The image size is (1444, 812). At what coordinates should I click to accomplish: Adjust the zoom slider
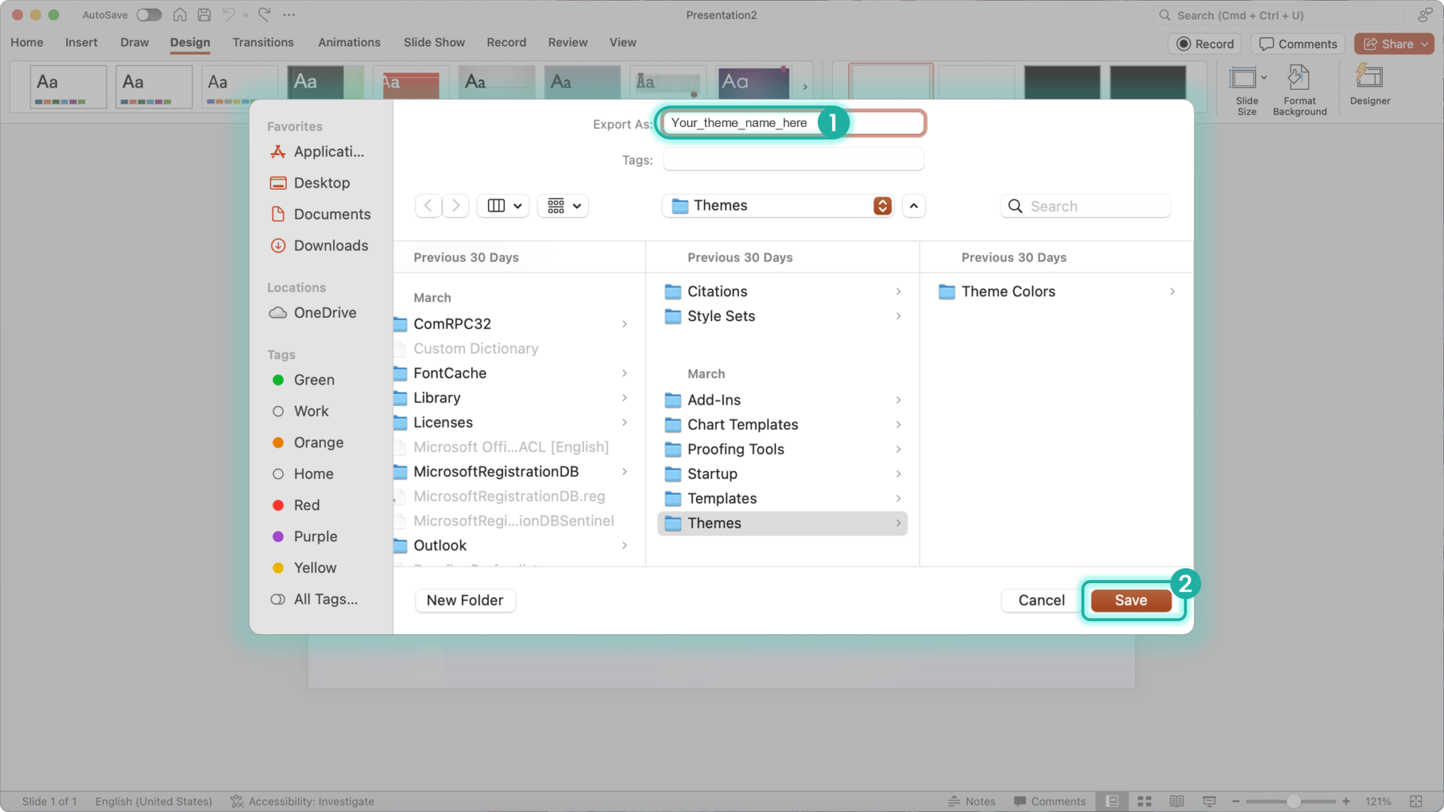(x=1292, y=801)
